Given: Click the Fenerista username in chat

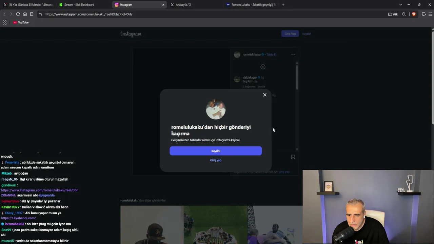Looking at the screenshot, I should [x=12, y=162].
